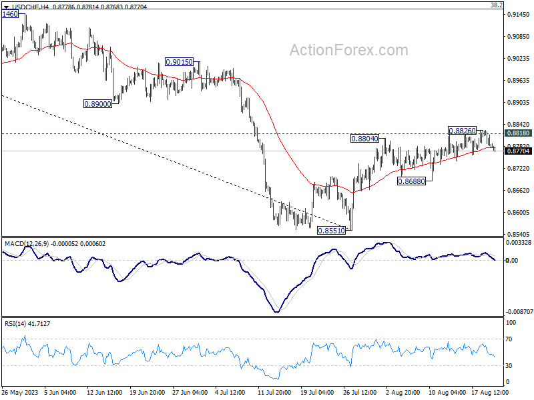Screen dimensions: 534x400
Task: Click the RSI 30 level label
Action: coord(509,365)
